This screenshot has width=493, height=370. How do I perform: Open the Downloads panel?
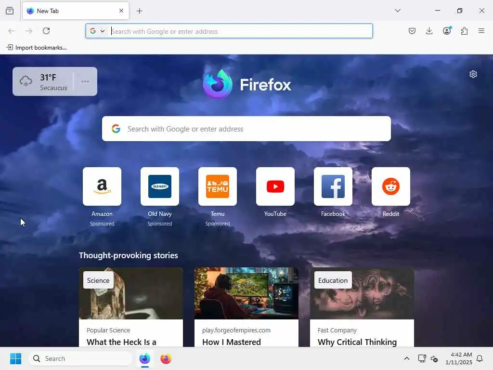[429, 31]
